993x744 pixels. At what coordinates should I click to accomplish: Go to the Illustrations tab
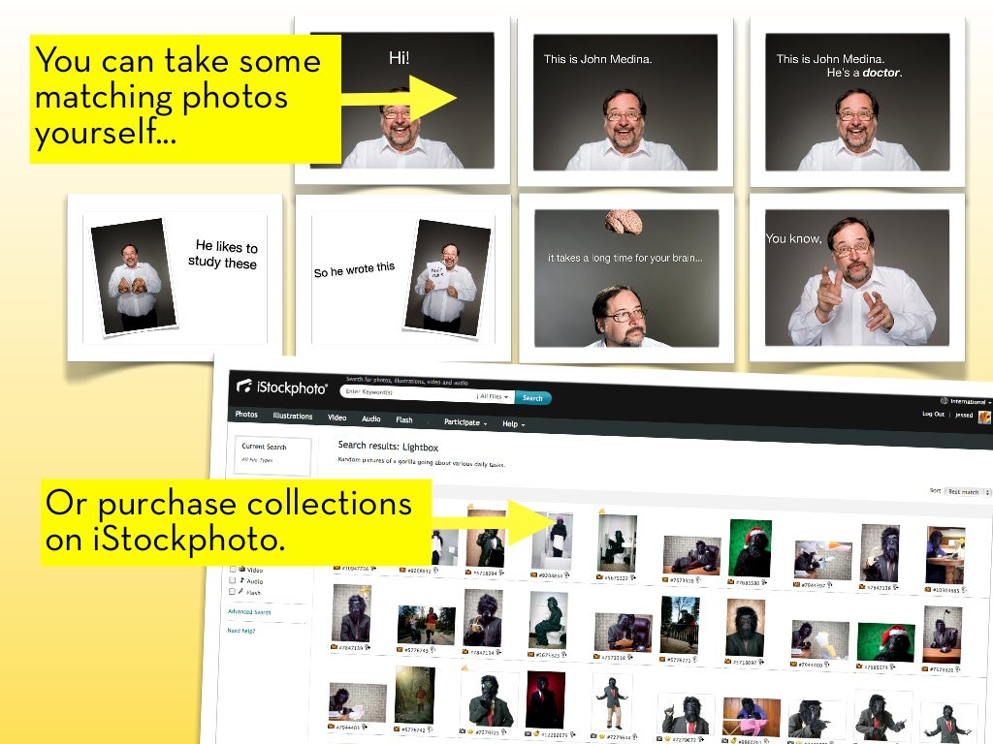(293, 416)
